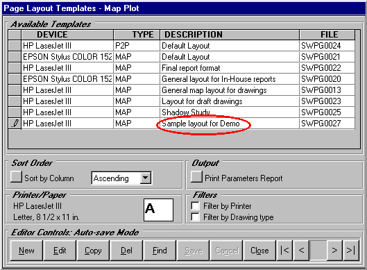This screenshot has height=270, width=367.
Task: Click the TYPE column header
Action: [137, 35]
